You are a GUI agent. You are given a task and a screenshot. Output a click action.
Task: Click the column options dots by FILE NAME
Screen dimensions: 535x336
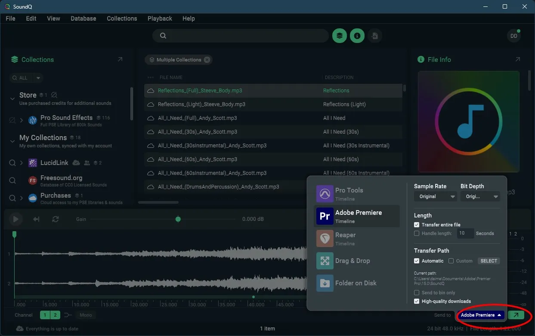(150, 77)
